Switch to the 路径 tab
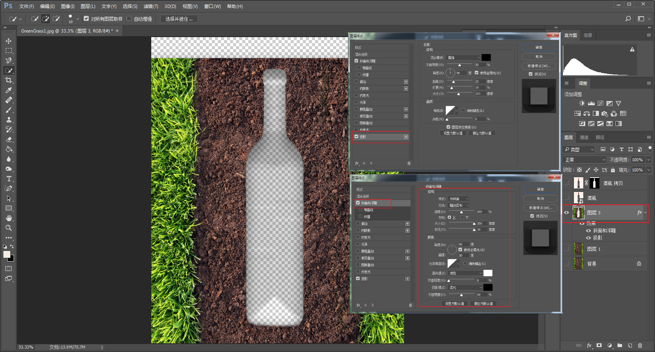 coord(600,137)
